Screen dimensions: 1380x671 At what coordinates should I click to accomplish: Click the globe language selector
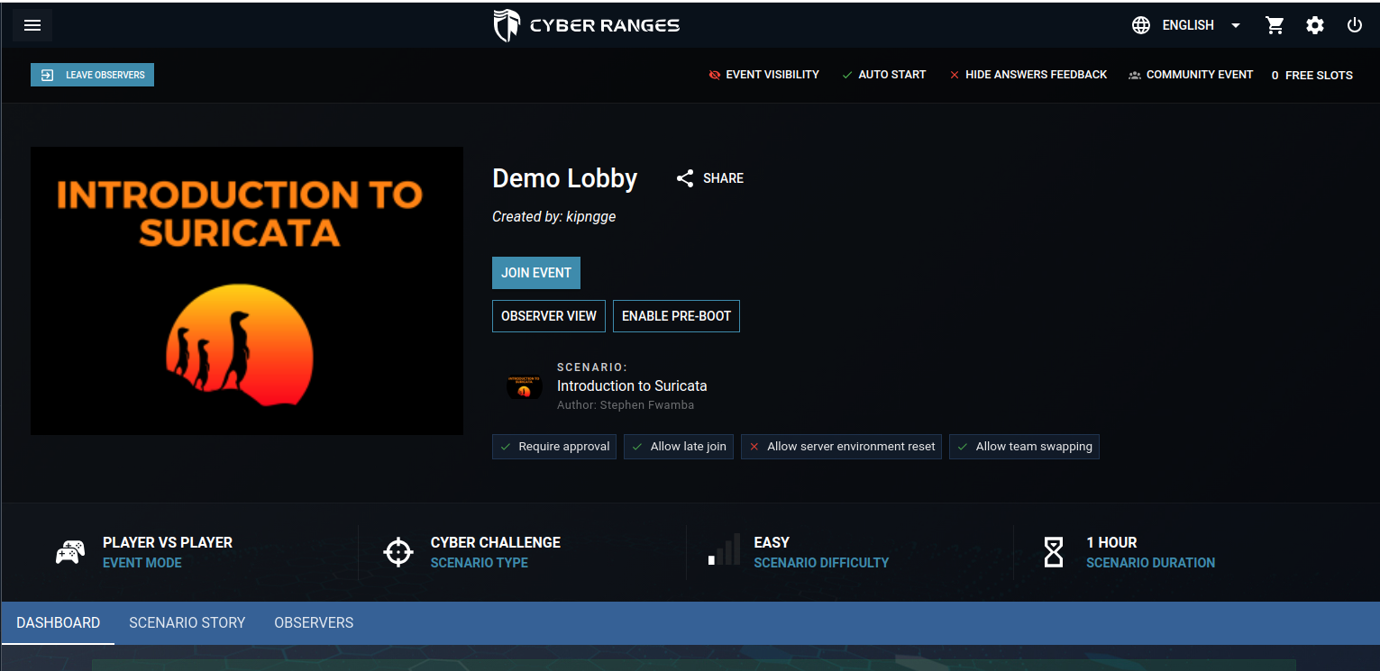(x=1140, y=24)
